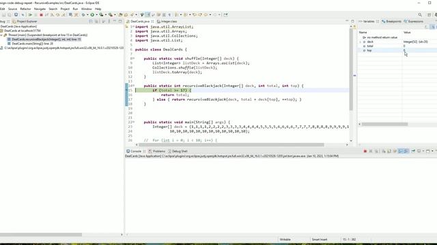Click the Debug bug icon in toolbar
The image size is (437, 245).
(83, 15)
